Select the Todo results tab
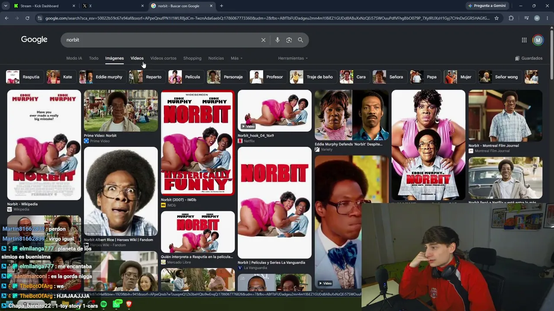The height and width of the screenshot is (311, 554). point(93,58)
